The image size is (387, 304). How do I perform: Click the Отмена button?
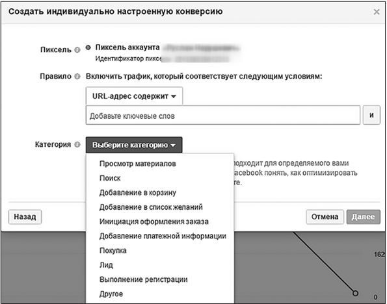325,217
